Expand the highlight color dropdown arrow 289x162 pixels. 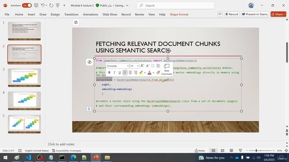(x=144, y=73)
